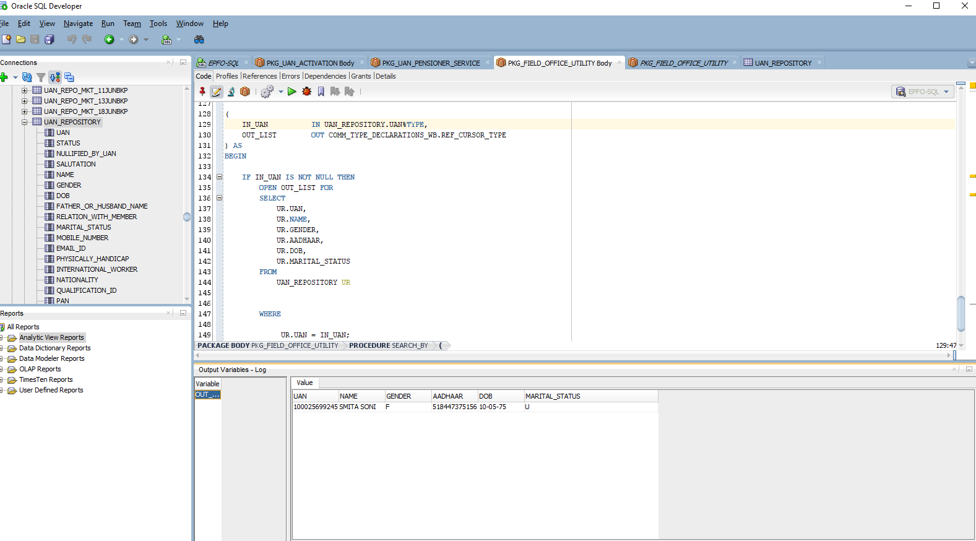Compile package with gears icon
The width and height of the screenshot is (976, 541).
[267, 92]
